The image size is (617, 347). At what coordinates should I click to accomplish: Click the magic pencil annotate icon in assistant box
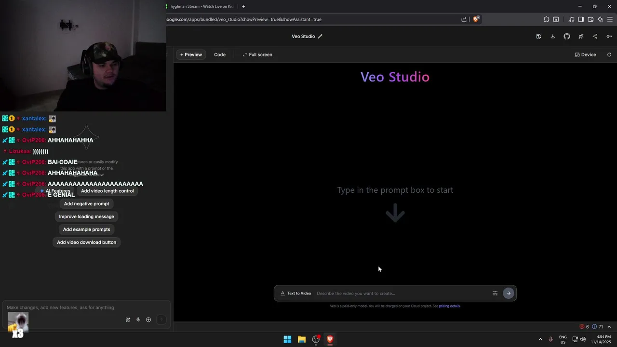[128, 320]
